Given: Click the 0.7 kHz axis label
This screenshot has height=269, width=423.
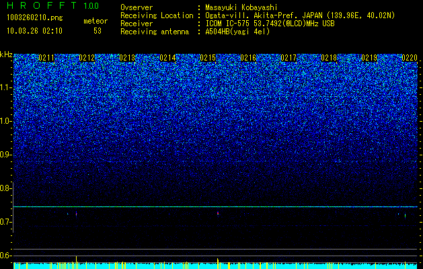Looking at the screenshot, I should [x=6, y=222].
